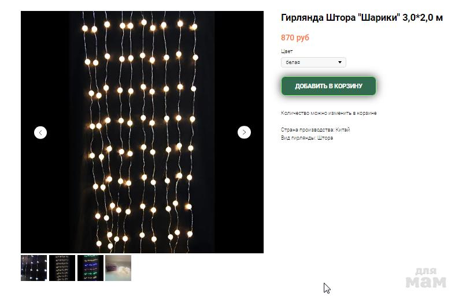Click the 'для мам' watermark logo

[x=426, y=278]
